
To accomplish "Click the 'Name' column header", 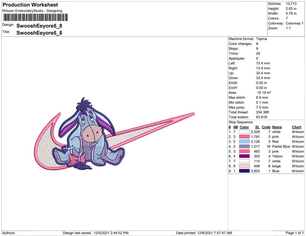I will tap(277, 127).
